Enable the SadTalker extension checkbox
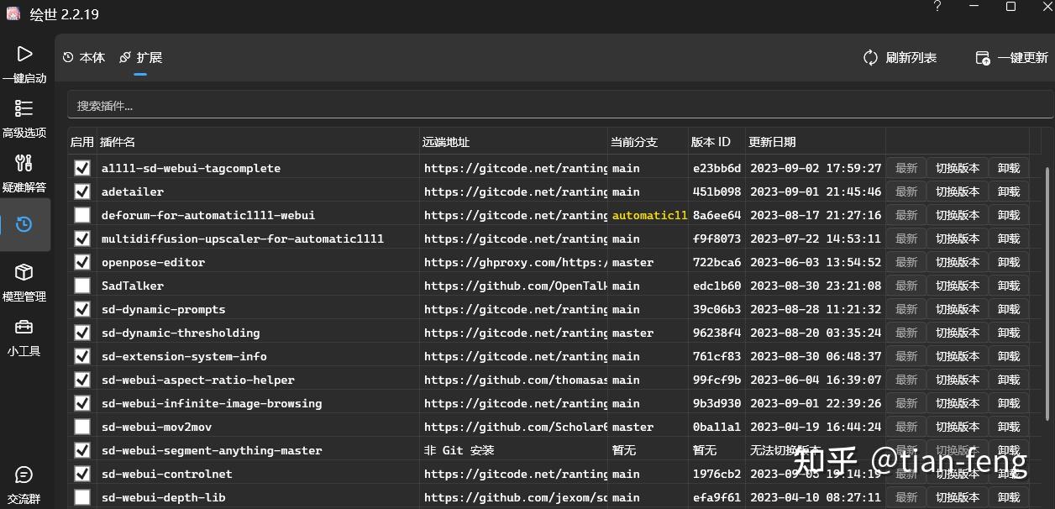This screenshot has height=509, width=1055. coord(82,286)
